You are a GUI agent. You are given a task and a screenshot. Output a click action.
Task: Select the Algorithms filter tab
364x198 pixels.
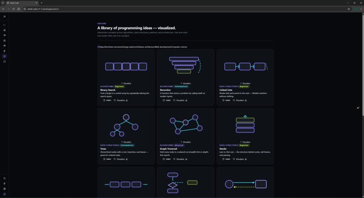(104, 47)
